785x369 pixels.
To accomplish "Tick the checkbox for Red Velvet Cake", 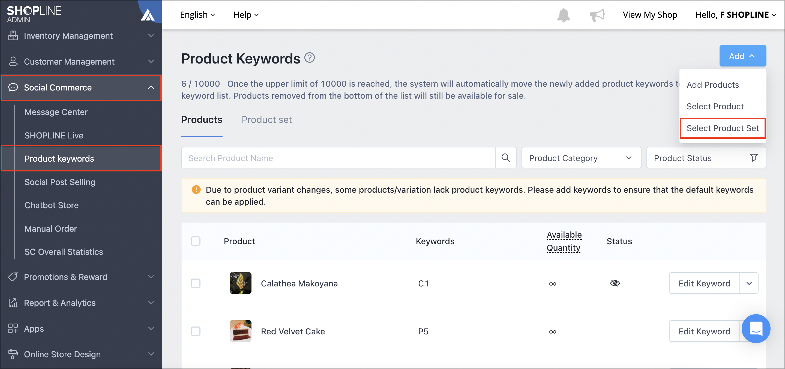I will click(x=195, y=331).
